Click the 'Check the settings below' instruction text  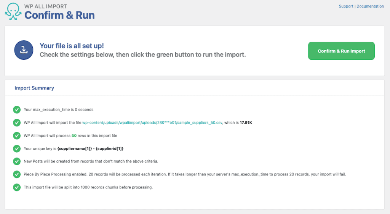point(143,54)
